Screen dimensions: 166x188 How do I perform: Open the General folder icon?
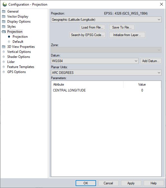pyautogui.click(x=4, y=11)
